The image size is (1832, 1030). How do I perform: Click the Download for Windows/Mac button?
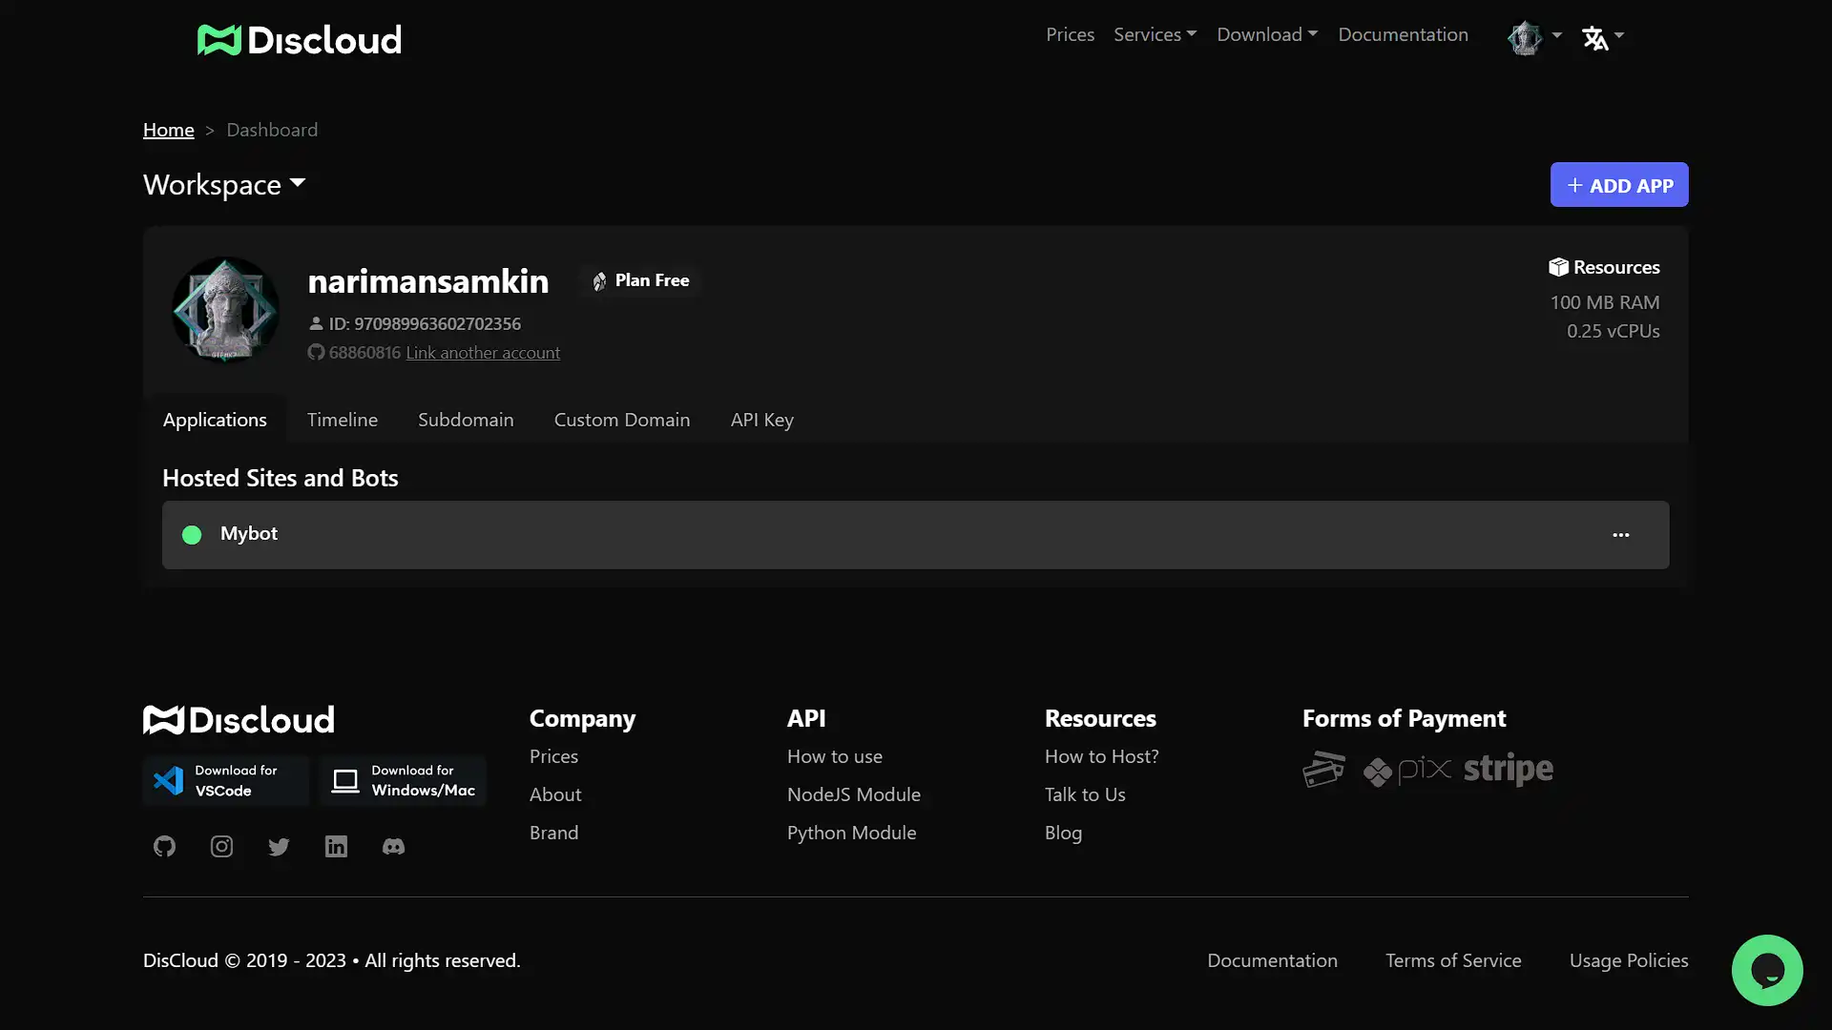click(x=403, y=781)
